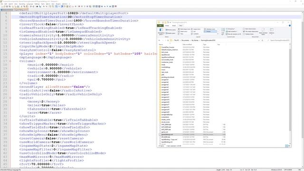The image size is (304, 171).
Task: Select the gameSettings.xml tab in Notepad++
Action: (21, 9)
